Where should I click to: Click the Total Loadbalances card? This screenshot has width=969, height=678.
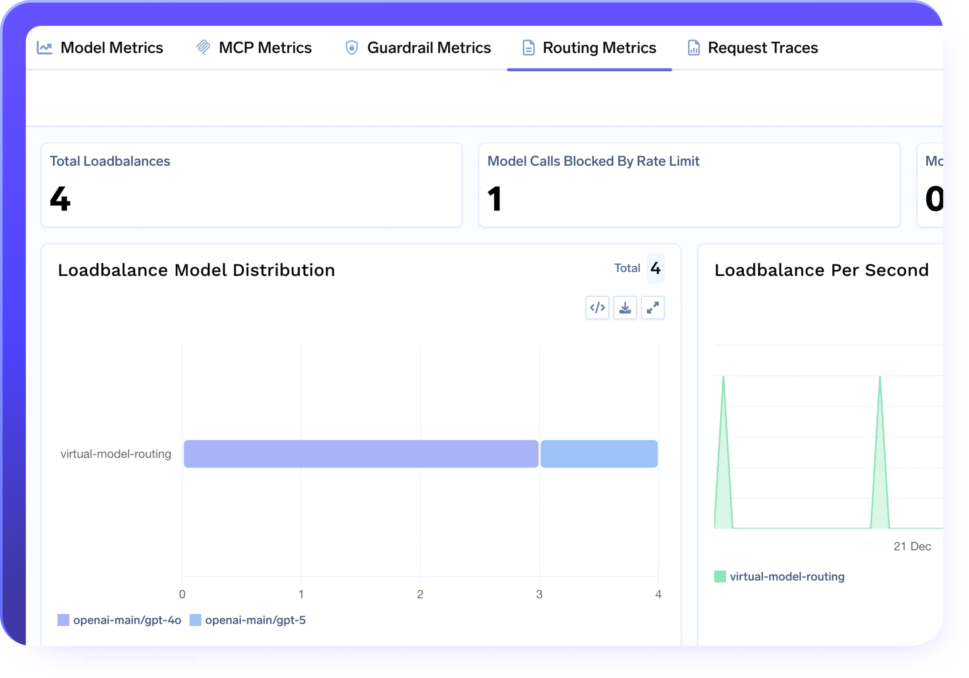tap(252, 185)
